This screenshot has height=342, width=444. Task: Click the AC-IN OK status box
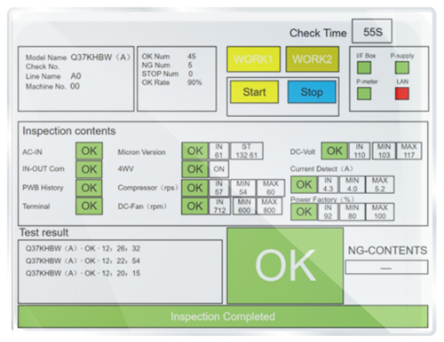pyautogui.click(x=89, y=151)
